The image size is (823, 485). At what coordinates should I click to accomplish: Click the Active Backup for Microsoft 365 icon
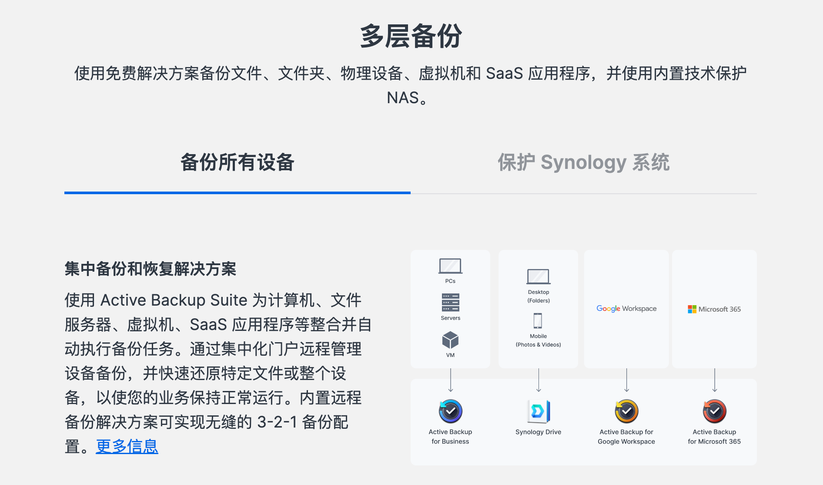(x=714, y=411)
